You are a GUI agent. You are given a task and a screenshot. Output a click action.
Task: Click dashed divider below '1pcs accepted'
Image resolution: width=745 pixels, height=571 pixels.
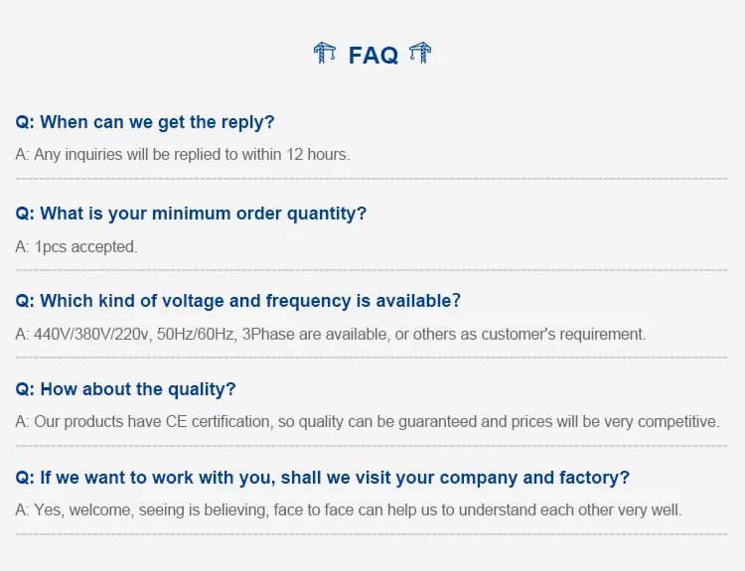pos(372,269)
